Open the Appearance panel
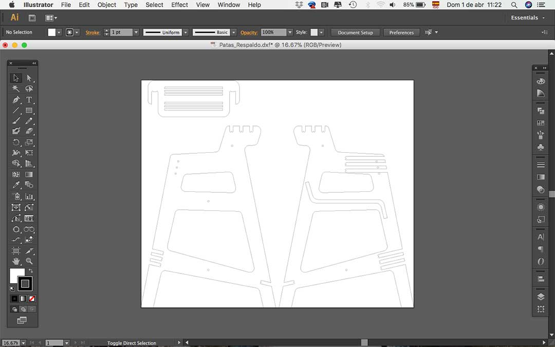The width and height of the screenshot is (555, 347). click(541, 207)
